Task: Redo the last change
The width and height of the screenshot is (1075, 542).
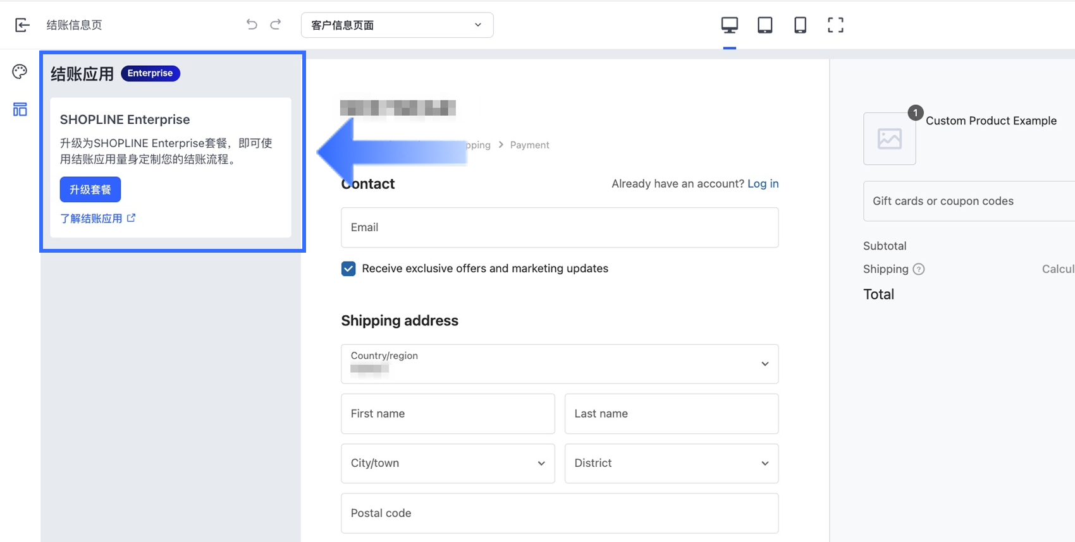Action: (276, 25)
